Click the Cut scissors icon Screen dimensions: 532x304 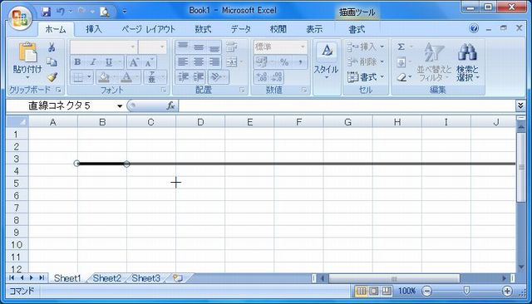pyautogui.click(x=52, y=47)
